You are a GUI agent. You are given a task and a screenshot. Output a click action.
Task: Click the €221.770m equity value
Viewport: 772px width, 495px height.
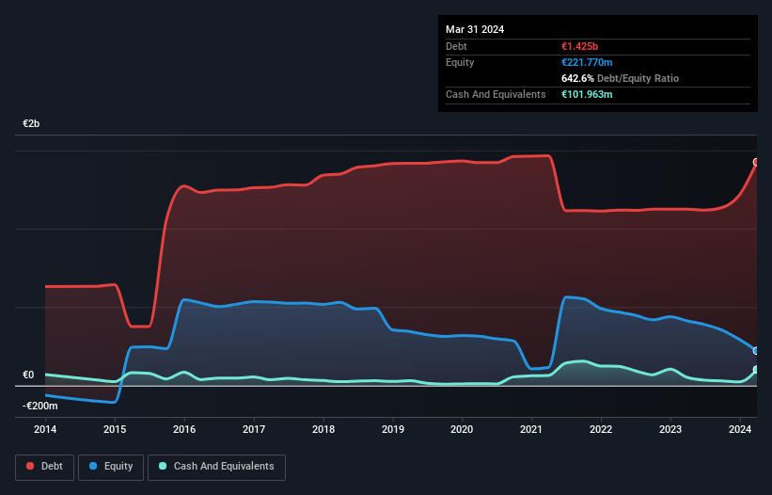pos(587,62)
